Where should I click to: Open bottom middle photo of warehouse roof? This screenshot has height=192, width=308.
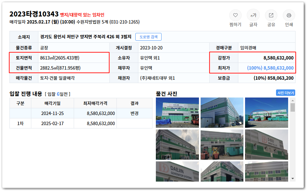pos(222,171)
